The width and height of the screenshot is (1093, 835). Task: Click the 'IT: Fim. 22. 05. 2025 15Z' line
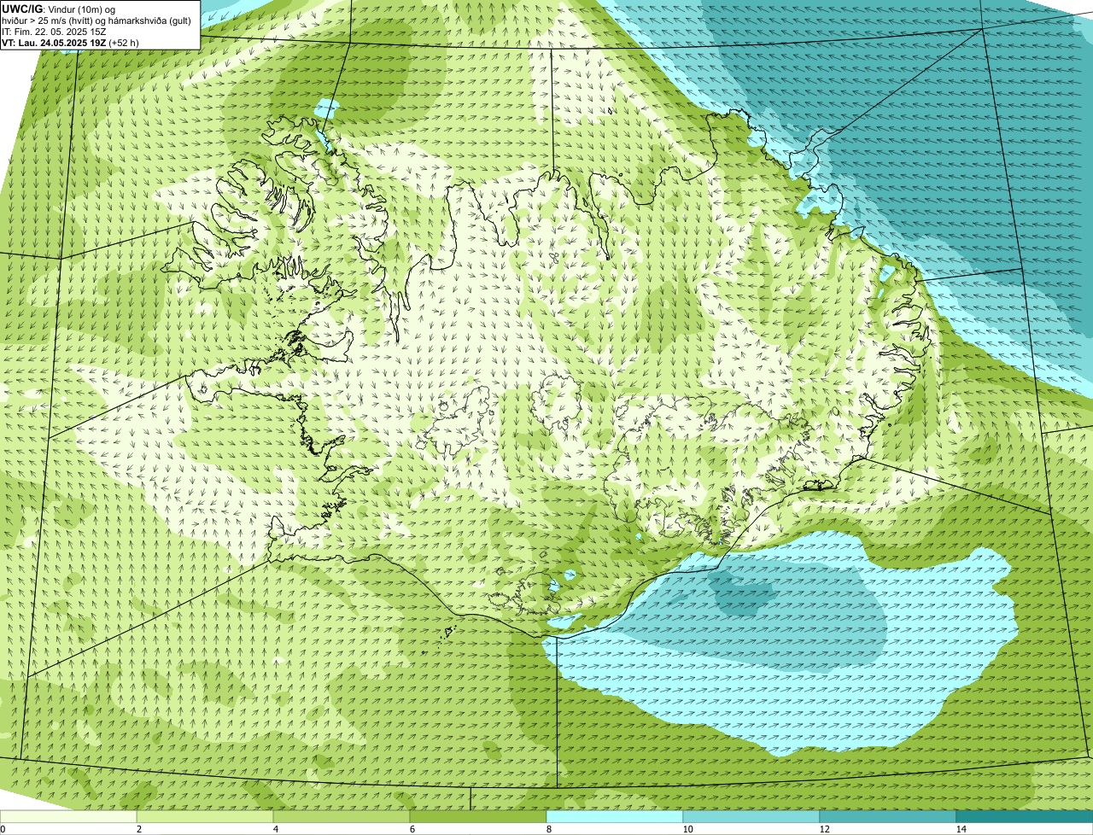point(54,32)
